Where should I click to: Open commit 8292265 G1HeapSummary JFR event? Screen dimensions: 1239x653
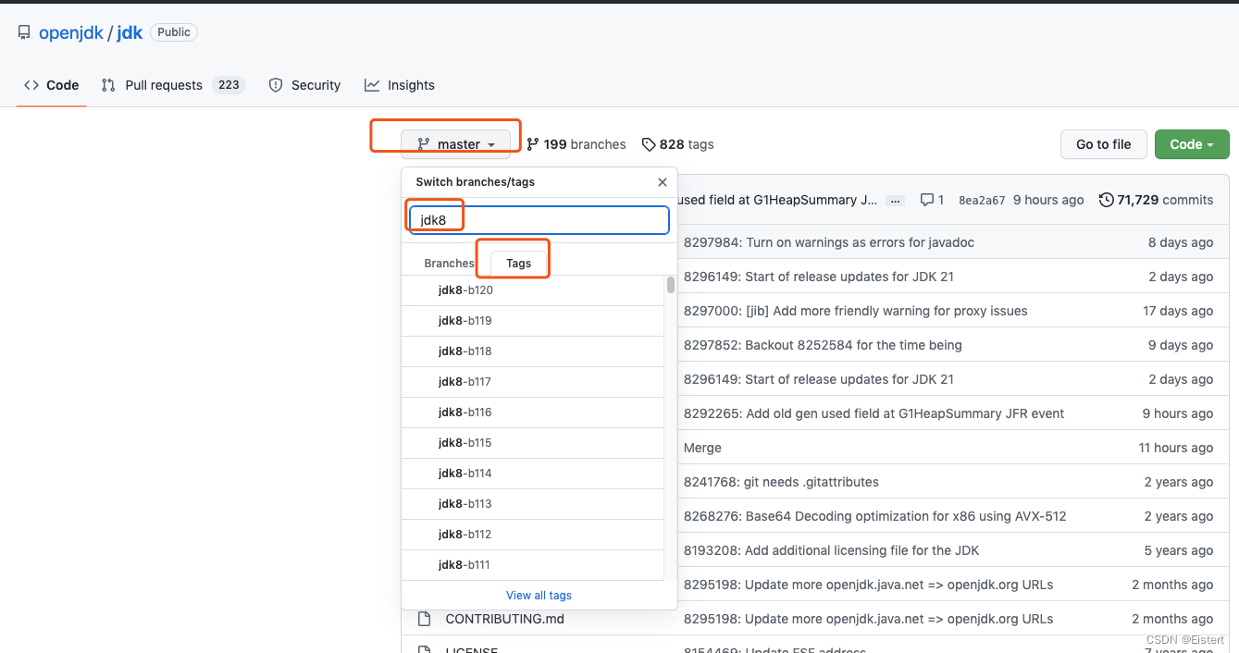(873, 413)
